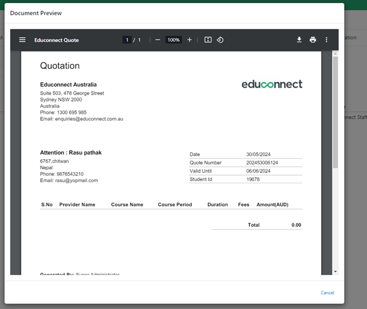Click the zoom out minus icon
The image size is (367, 309).
pos(158,40)
